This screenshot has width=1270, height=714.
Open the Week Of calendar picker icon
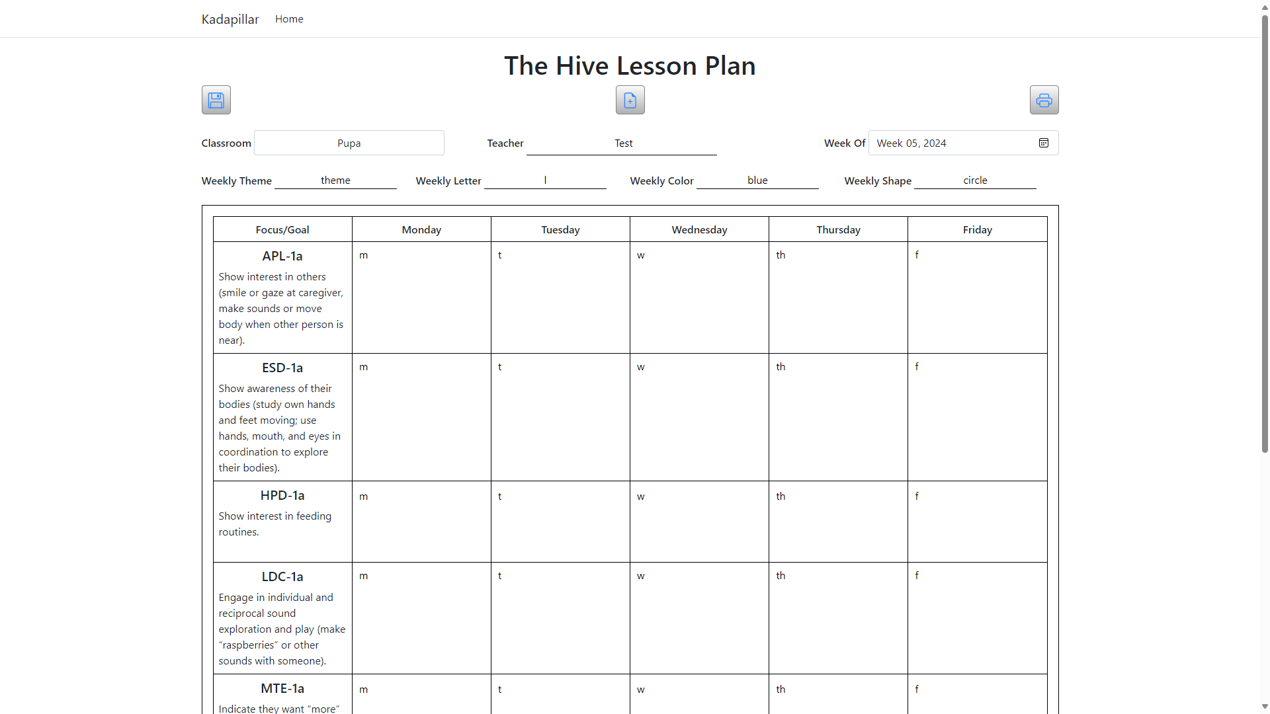[x=1044, y=143]
